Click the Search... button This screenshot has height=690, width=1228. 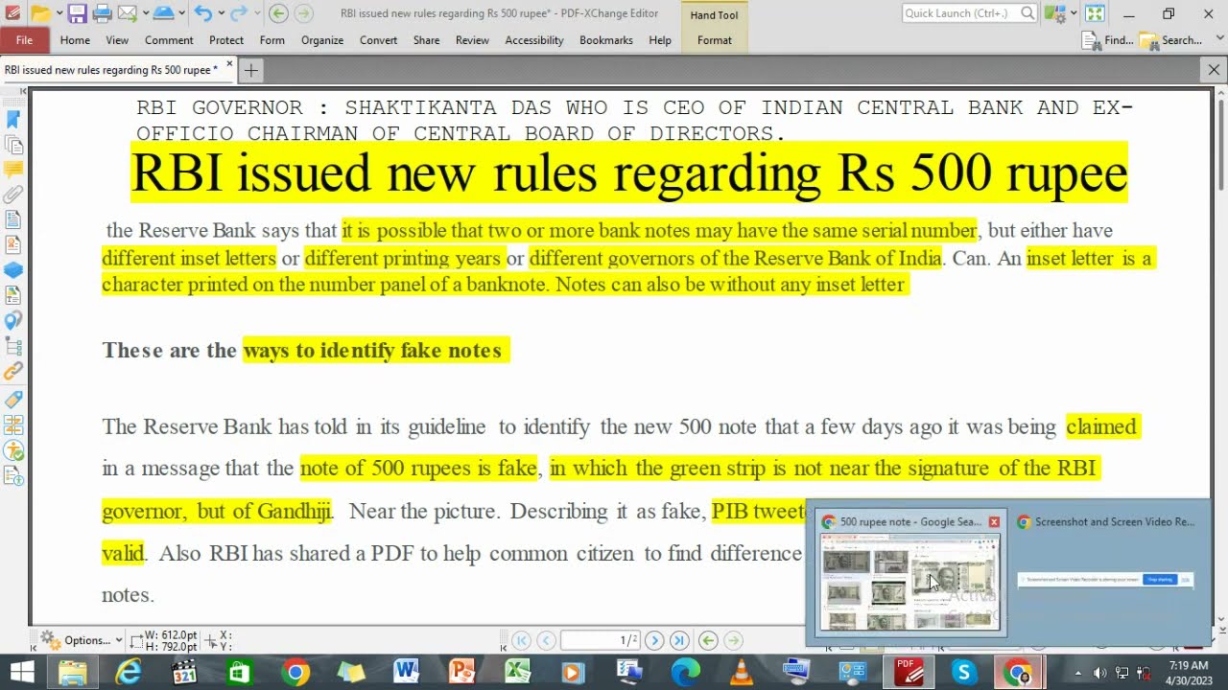[1172, 40]
